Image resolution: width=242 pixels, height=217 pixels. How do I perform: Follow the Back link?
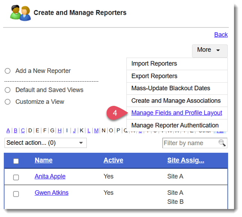pos(221,35)
